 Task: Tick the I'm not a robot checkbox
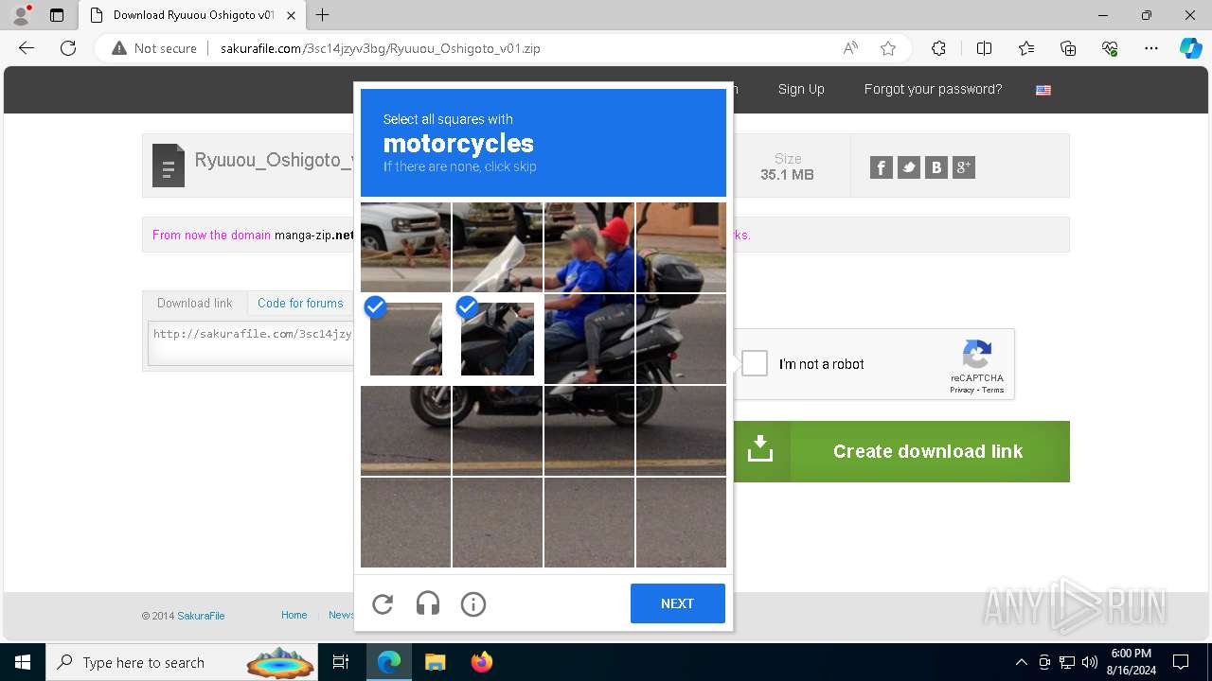[x=755, y=363]
